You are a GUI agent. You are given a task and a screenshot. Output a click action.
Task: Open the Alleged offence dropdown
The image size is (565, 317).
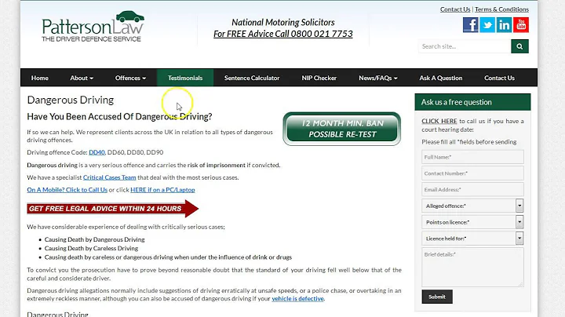472,206
